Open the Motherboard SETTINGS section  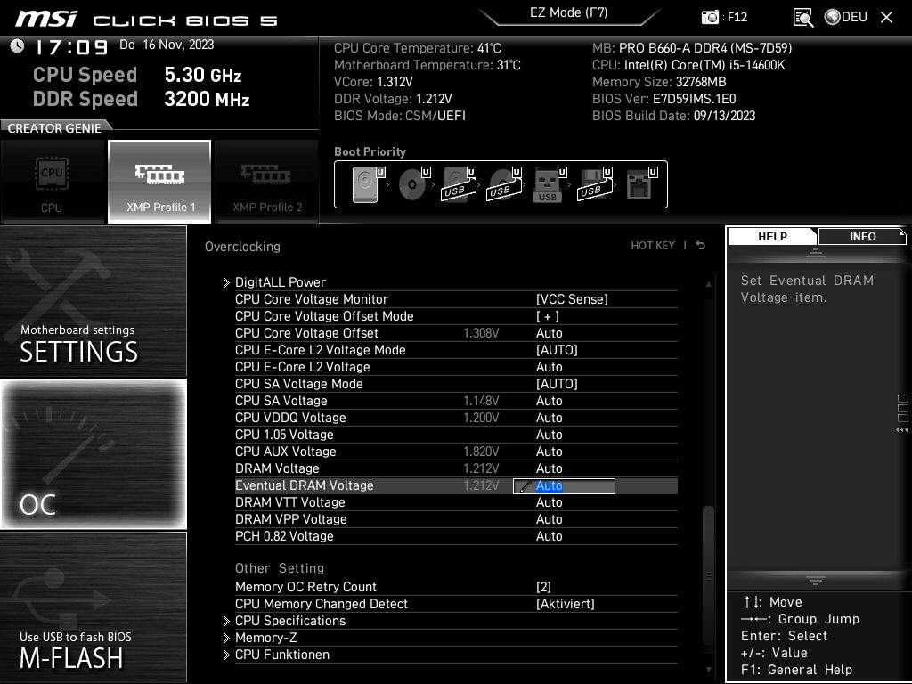(x=93, y=301)
